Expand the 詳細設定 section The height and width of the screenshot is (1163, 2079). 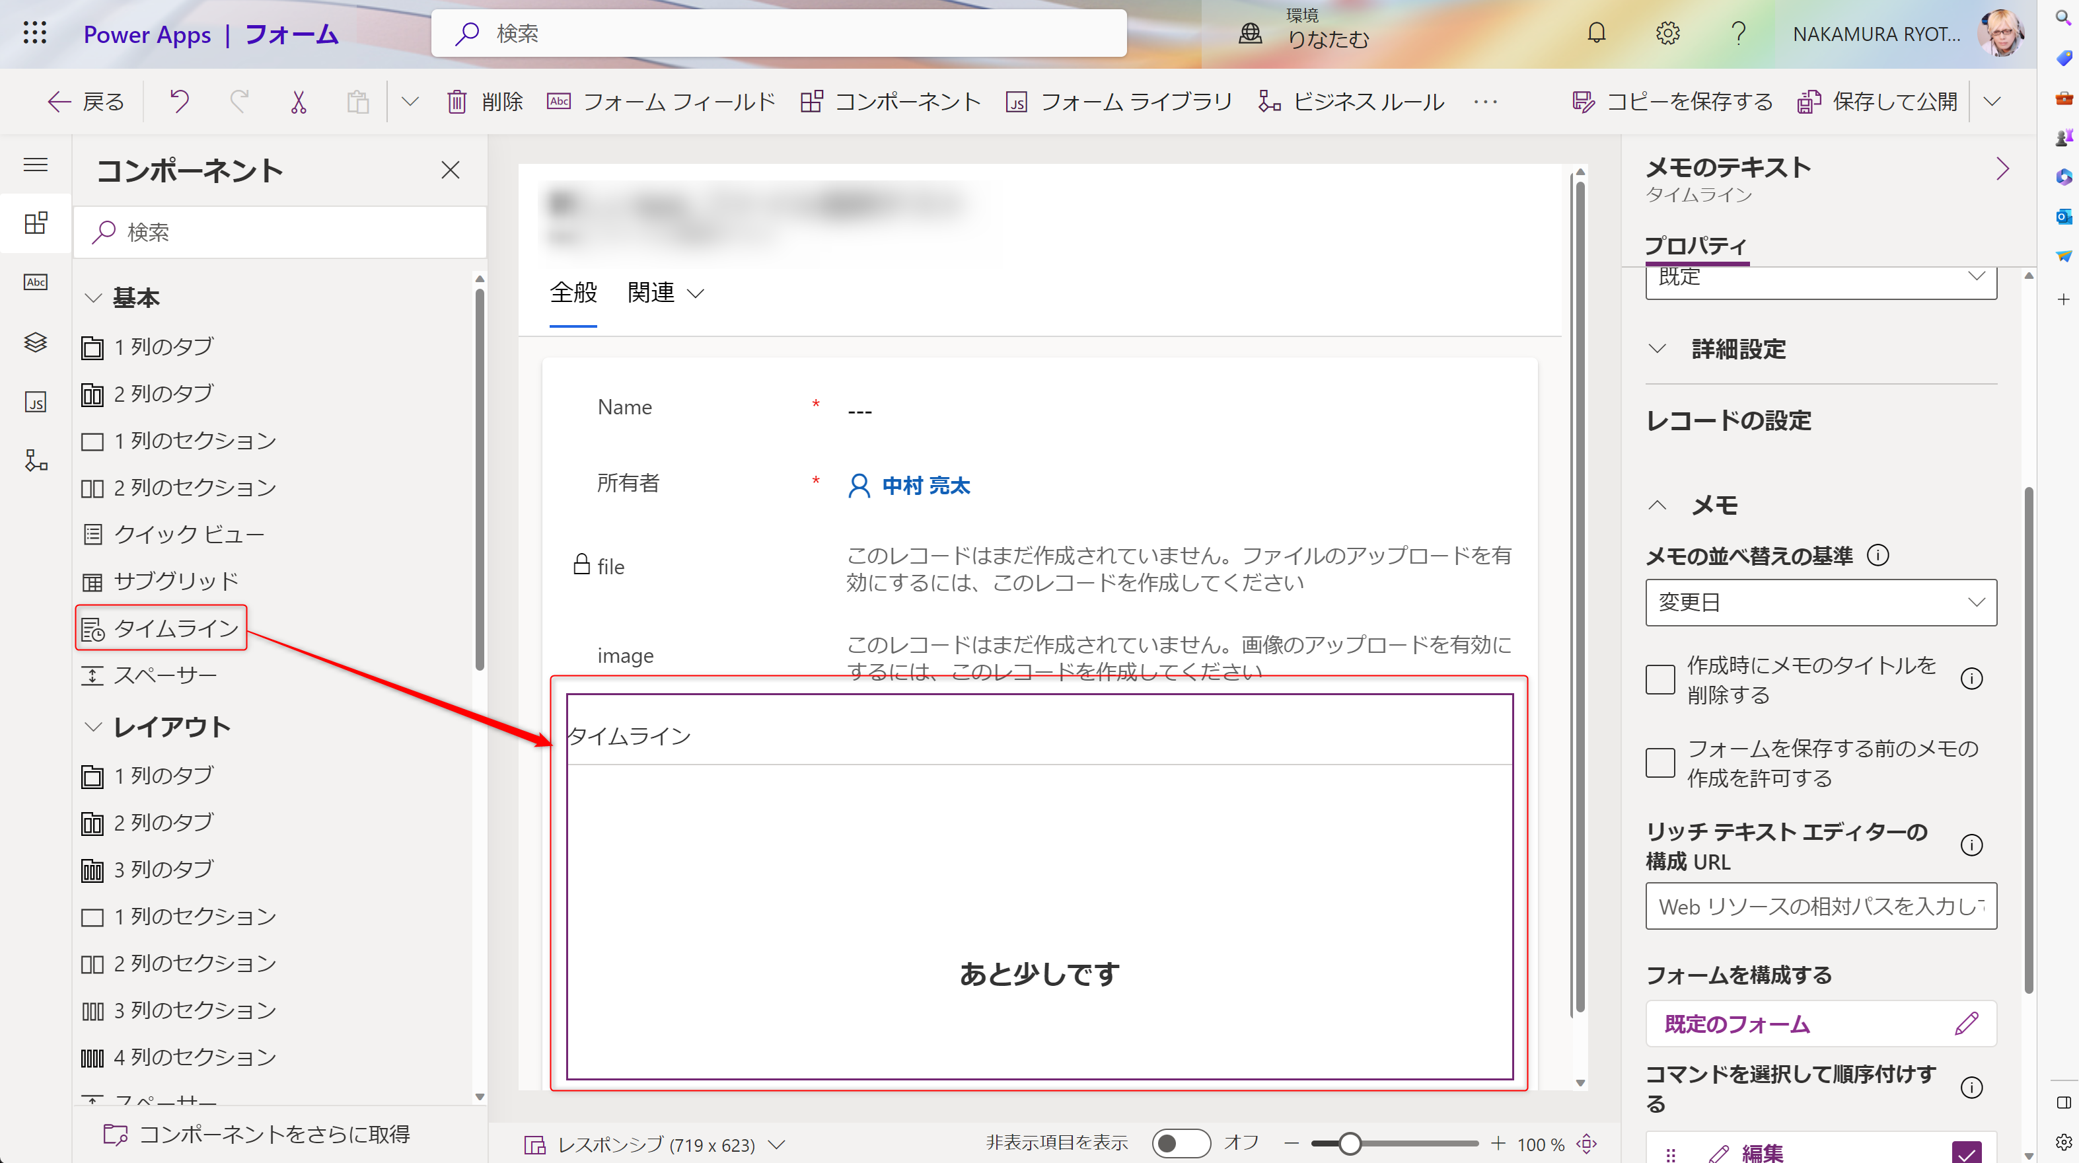click(x=1657, y=349)
